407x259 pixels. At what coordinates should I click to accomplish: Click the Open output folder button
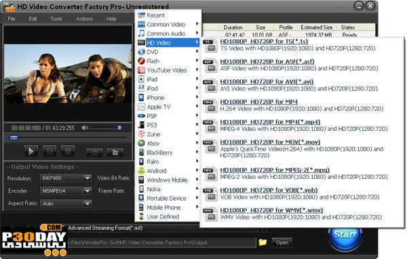tap(282, 243)
